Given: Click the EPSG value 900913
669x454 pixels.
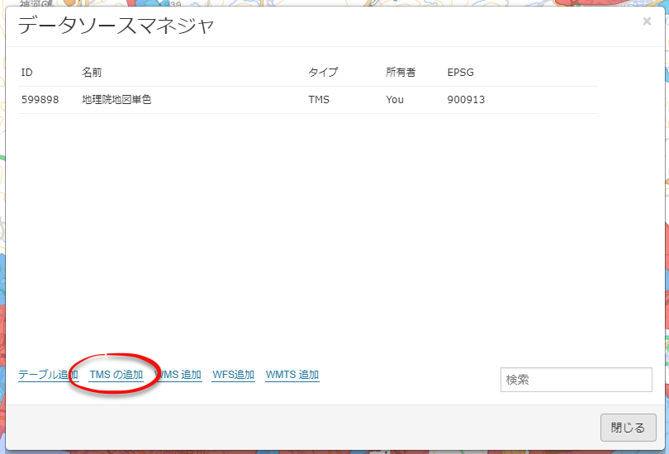Looking at the screenshot, I should 466,100.
